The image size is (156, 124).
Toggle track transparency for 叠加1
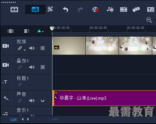pyautogui.click(x=43, y=67)
